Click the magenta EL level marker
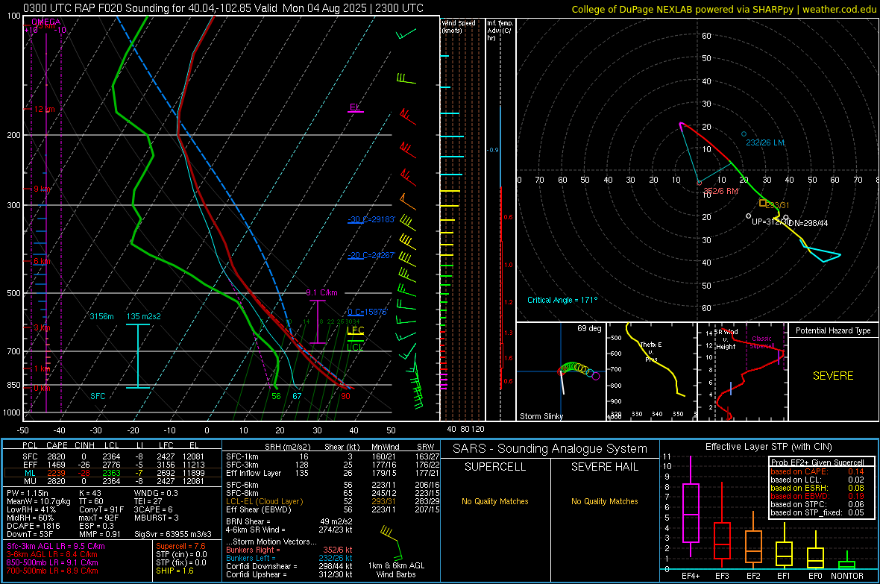The image size is (880, 584). click(x=355, y=107)
